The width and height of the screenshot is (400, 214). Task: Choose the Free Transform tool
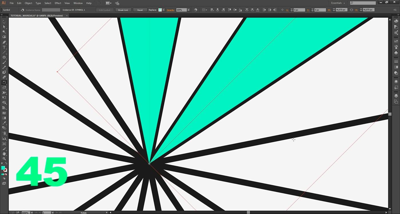click(4, 98)
